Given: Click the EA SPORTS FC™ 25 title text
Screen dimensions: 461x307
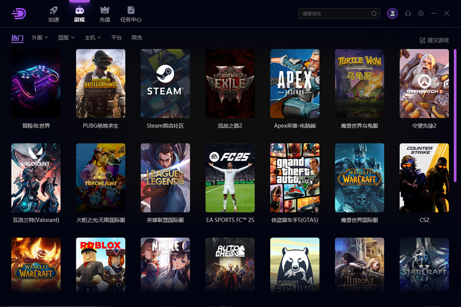Looking at the screenshot, I should [230, 220].
